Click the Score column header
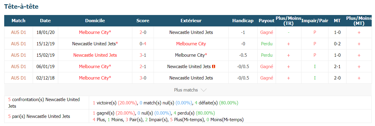 coord(143,21)
